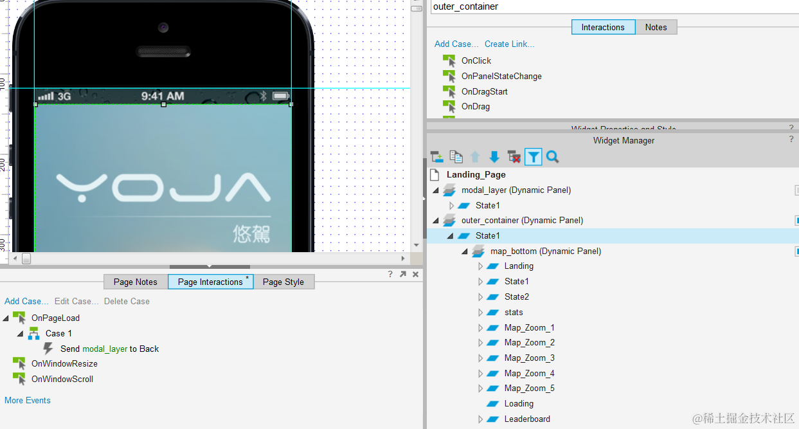Click the OnPageLoad event icon
The height and width of the screenshot is (429, 799).
pos(19,318)
